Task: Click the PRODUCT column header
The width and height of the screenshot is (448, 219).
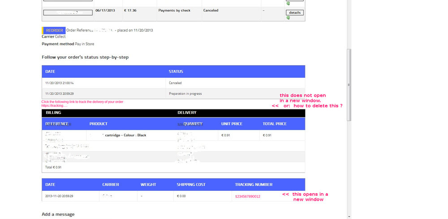Action: [x=98, y=124]
